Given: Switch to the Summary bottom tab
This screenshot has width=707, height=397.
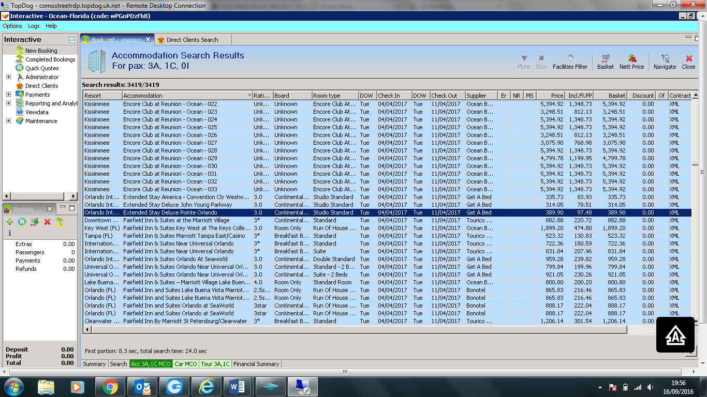Looking at the screenshot, I should tap(94, 364).
